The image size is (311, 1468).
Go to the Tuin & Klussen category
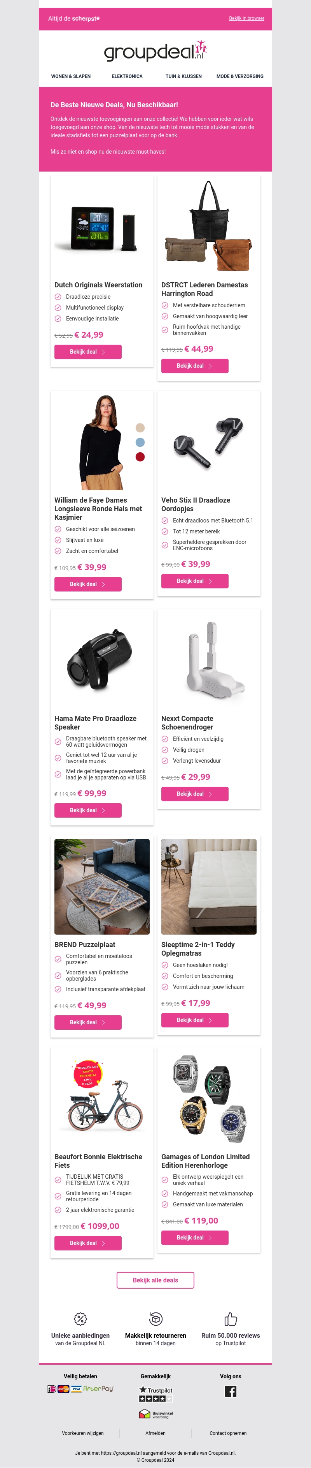pos(183,76)
